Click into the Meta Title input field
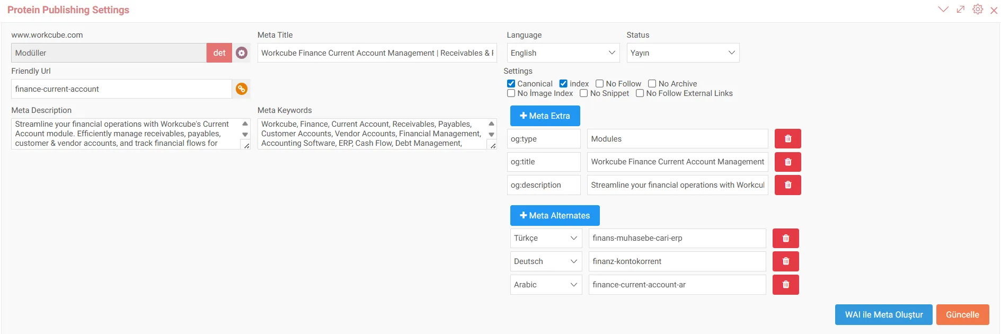This screenshot has width=1001, height=334. 377,53
